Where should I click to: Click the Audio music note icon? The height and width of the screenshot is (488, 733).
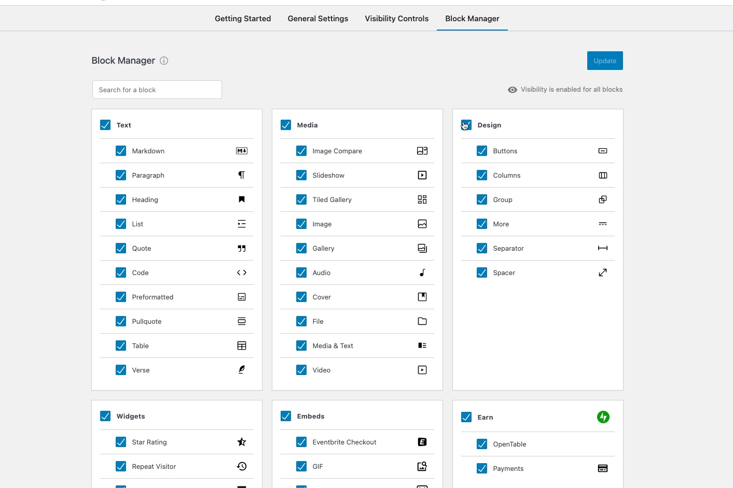[422, 272]
